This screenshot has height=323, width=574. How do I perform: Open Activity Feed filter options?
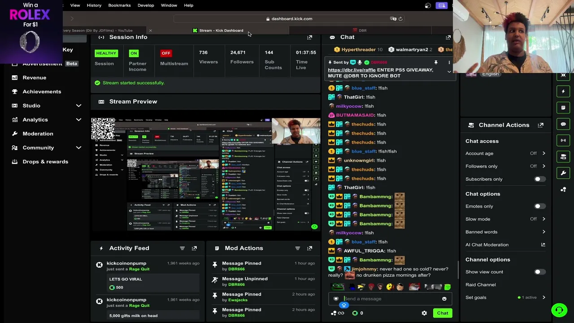[x=182, y=248]
